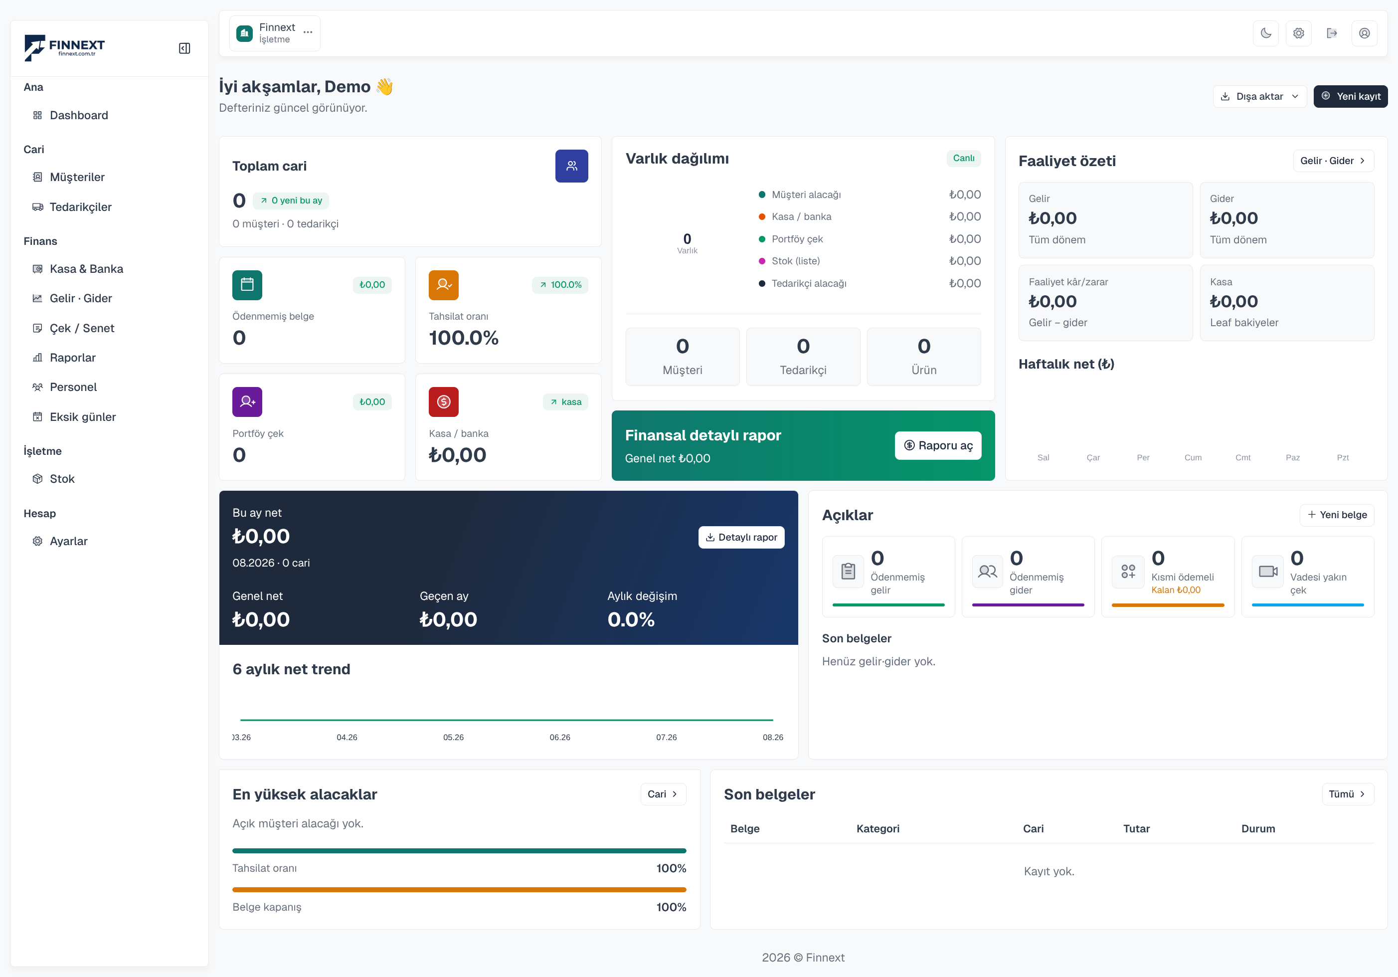Click the Müşteri count tile

pyautogui.click(x=683, y=357)
